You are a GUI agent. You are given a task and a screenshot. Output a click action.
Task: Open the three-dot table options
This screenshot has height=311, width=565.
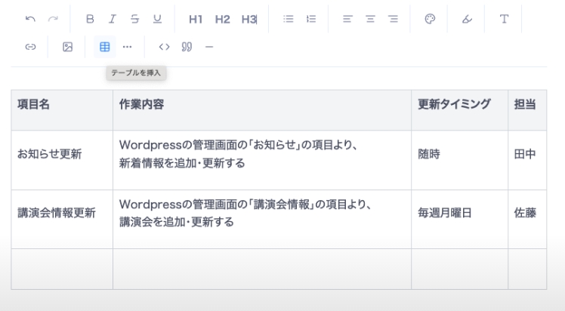[x=127, y=47]
